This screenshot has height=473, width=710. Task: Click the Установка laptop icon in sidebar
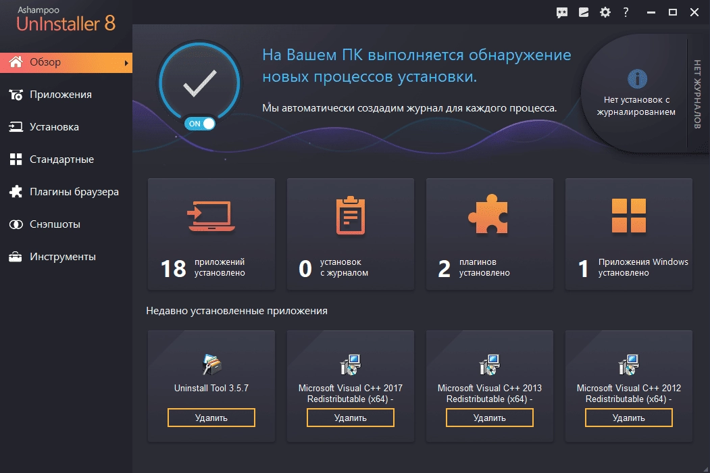coord(16,127)
